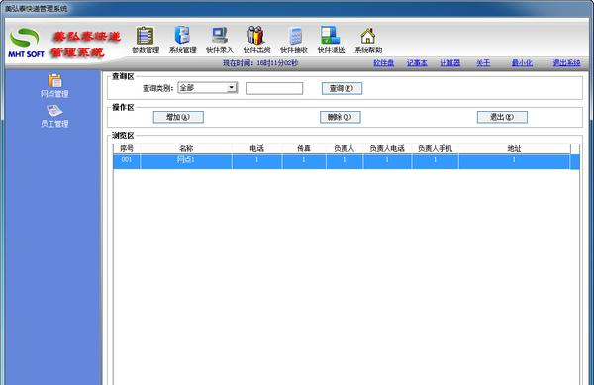Open 快件接收 toolbar icon
Screen dimensions: 594x385
coord(294,40)
